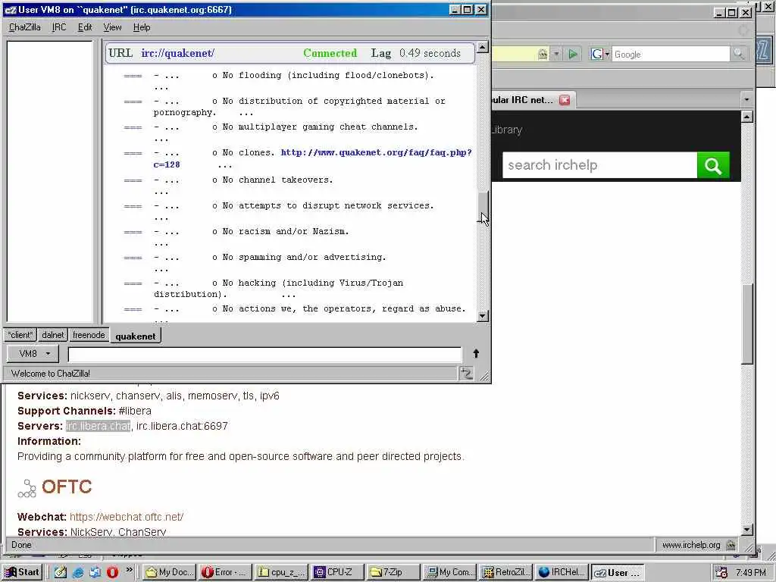Click the Show Desktop quick launch icon
The height and width of the screenshot is (582, 776).
[x=95, y=572]
